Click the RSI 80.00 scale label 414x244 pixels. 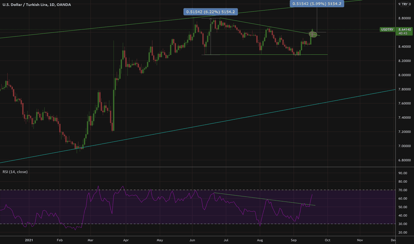[x=402, y=182]
